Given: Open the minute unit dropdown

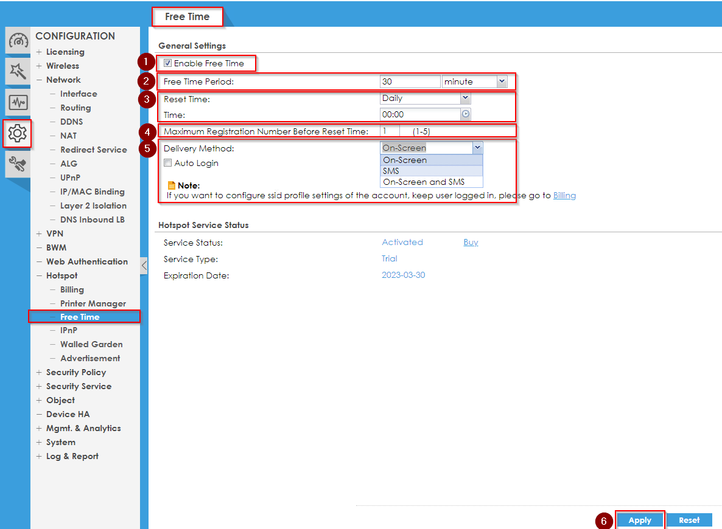Looking at the screenshot, I should [x=474, y=81].
